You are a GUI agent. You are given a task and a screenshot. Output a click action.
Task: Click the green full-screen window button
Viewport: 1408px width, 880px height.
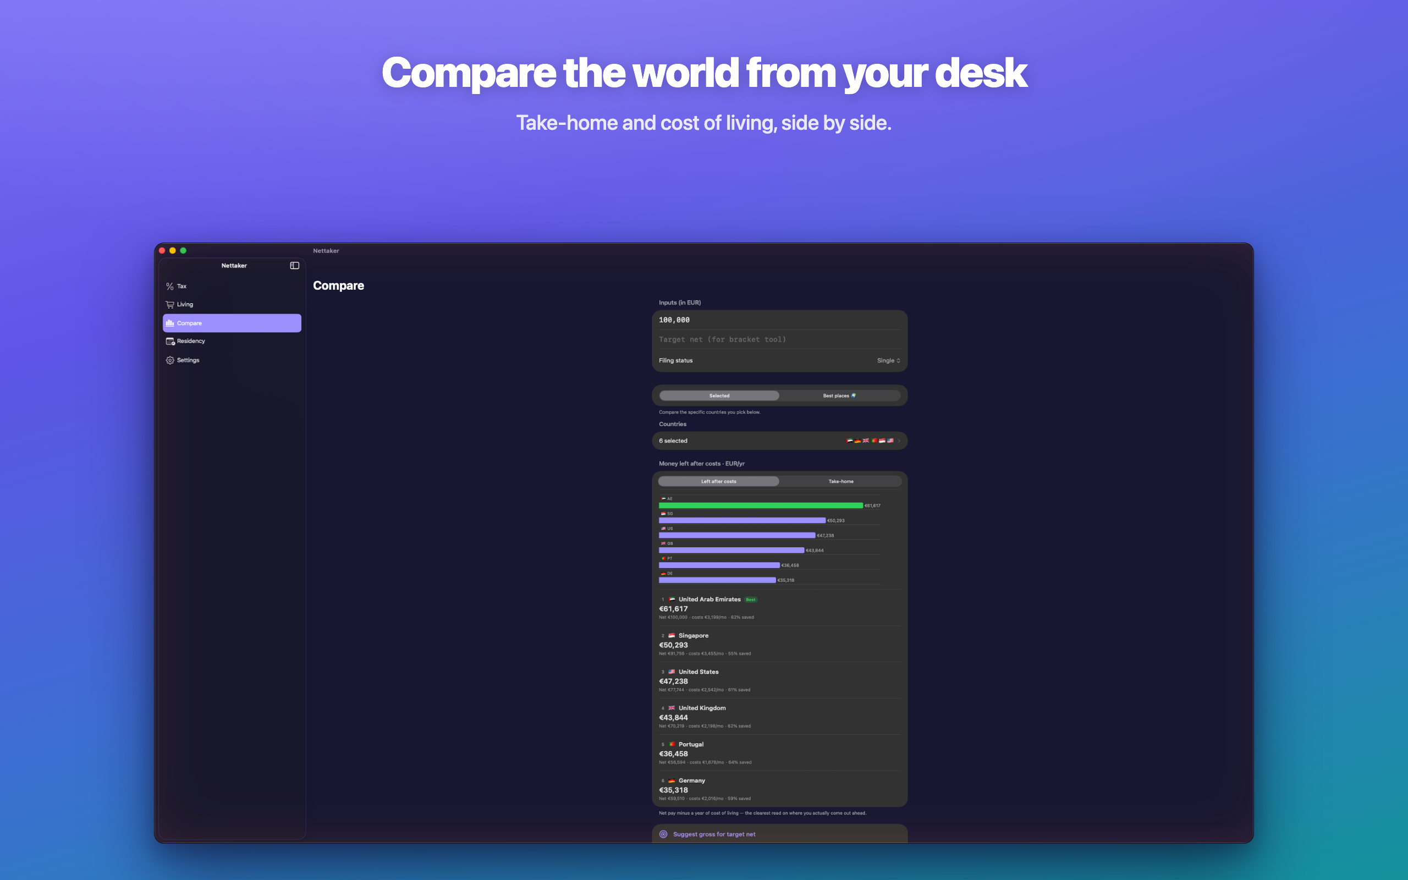(183, 250)
